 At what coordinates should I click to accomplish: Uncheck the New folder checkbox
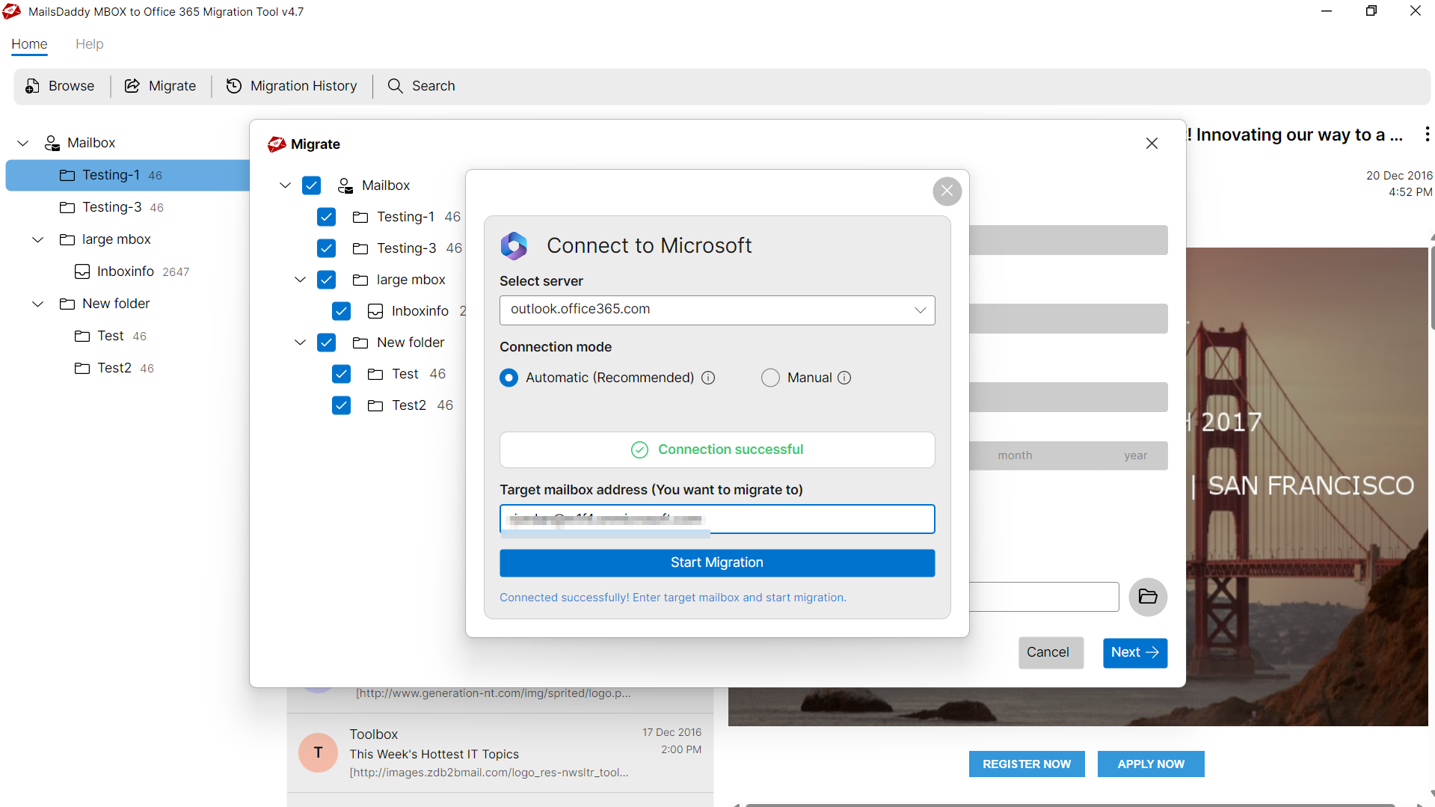tap(326, 343)
